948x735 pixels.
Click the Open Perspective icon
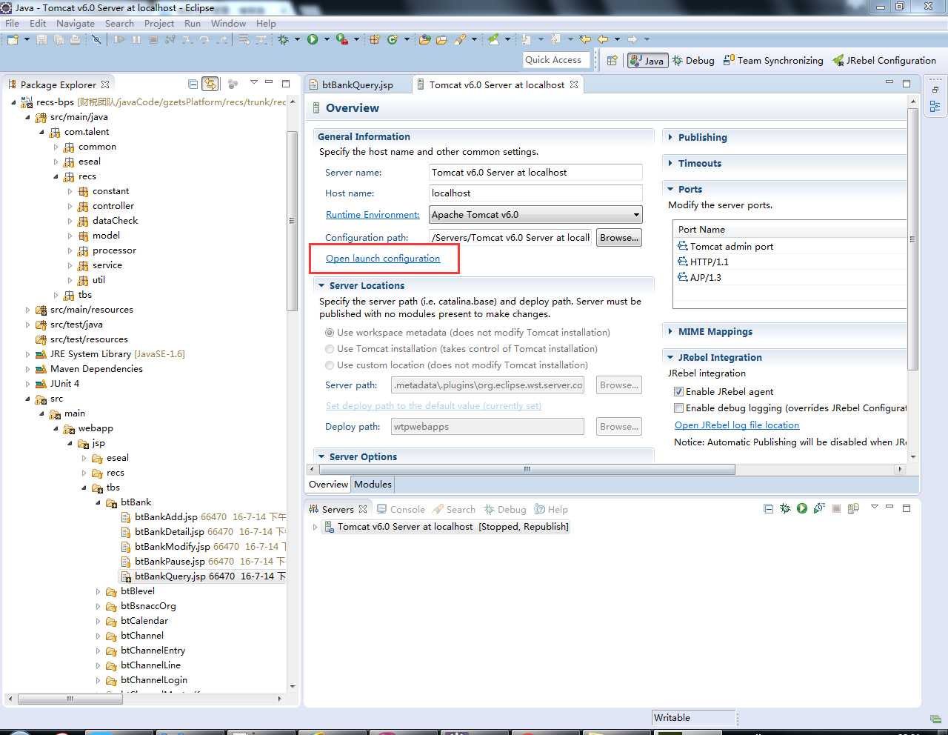click(612, 61)
